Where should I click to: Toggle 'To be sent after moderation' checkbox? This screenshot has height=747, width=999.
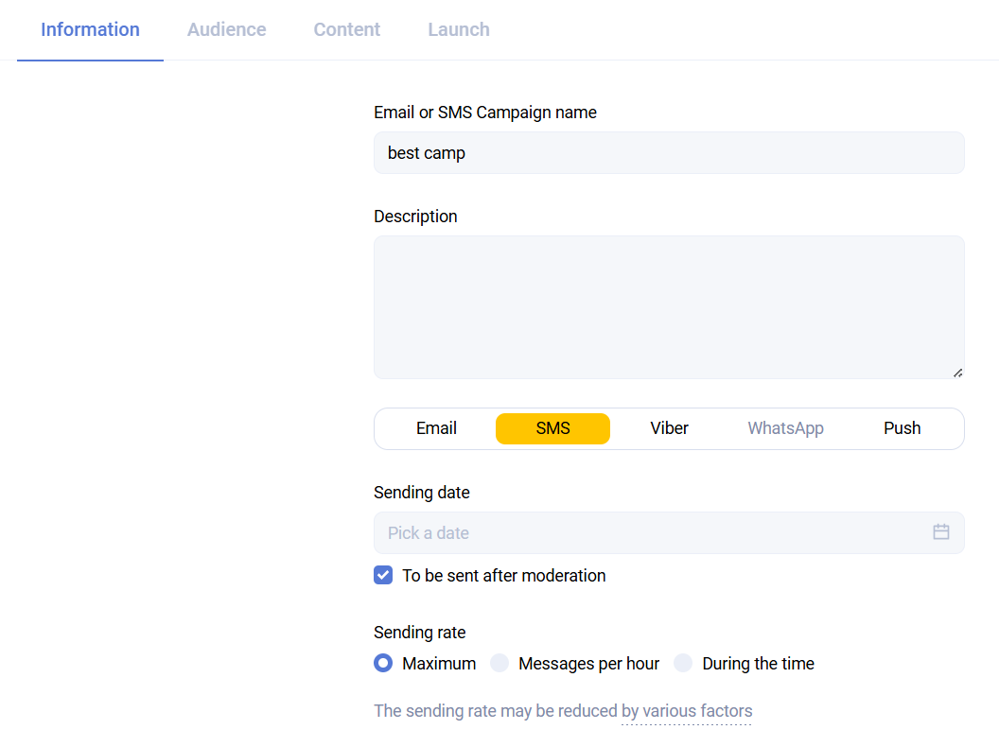[x=383, y=575]
